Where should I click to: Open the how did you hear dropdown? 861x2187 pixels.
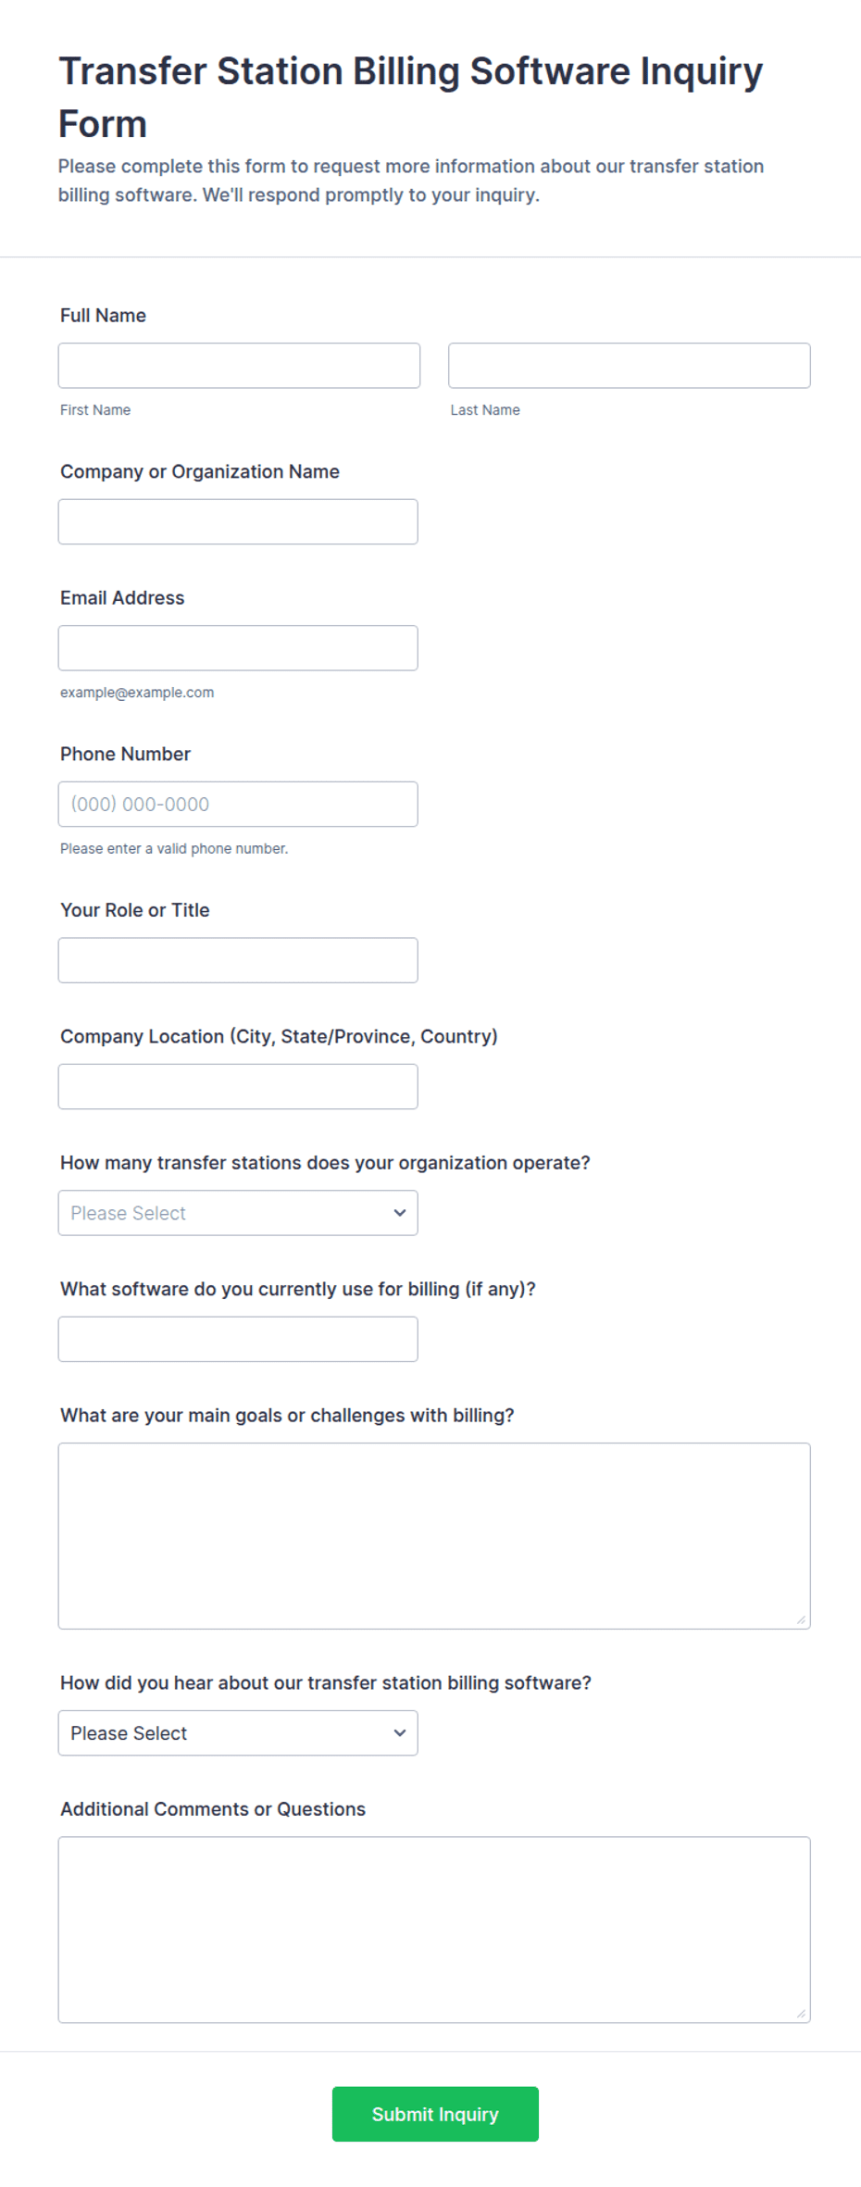tap(238, 1732)
